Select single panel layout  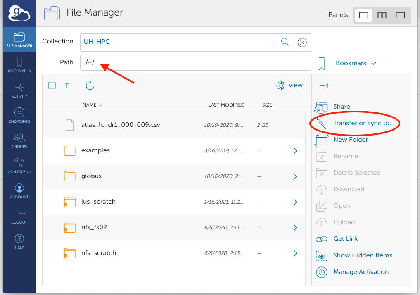pos(363,15)
